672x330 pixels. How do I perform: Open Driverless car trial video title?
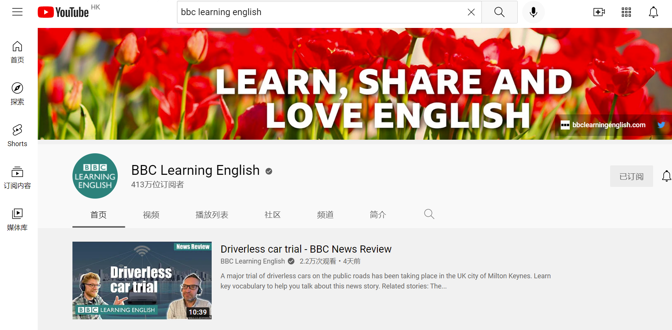point(306,249)
